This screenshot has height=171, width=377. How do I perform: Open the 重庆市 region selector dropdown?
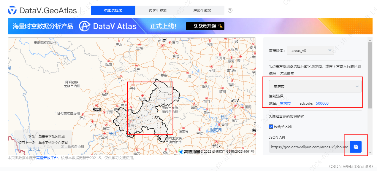point(315,86)
